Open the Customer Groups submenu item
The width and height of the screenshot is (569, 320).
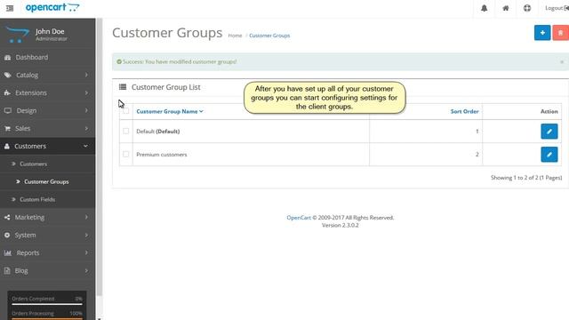coord(47,181)
